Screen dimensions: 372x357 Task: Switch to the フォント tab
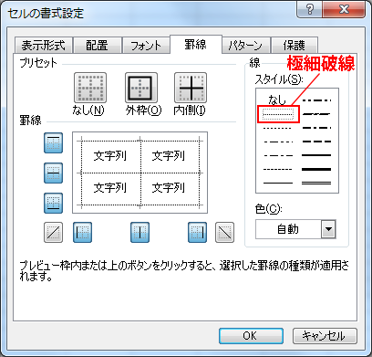(x=146, y=46)
